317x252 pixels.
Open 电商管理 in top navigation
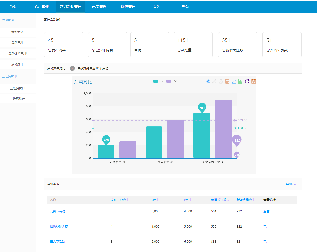click(99, 7)
